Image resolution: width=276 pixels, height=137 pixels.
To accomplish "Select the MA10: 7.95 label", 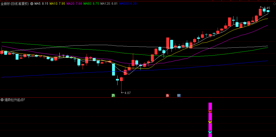I will point(57,4).
